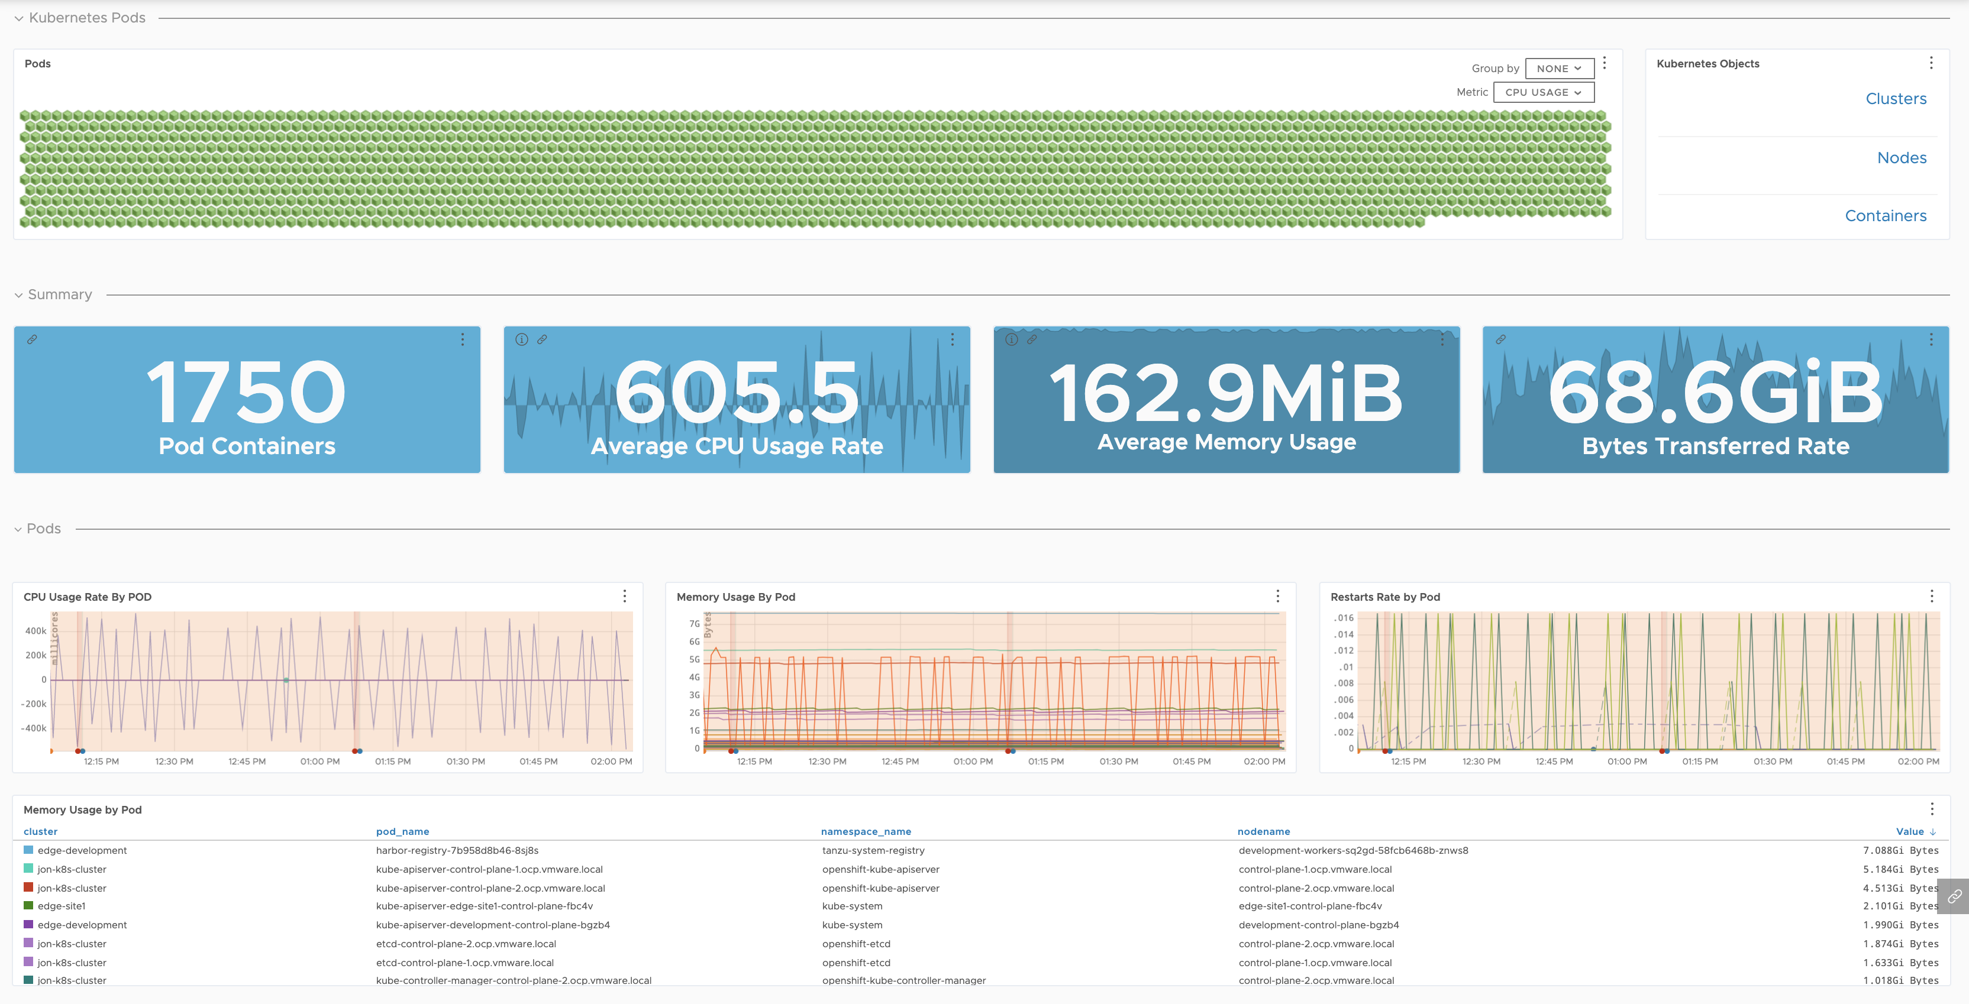Click the 5.184Gi Bytes value

(x=1900, y=870)
